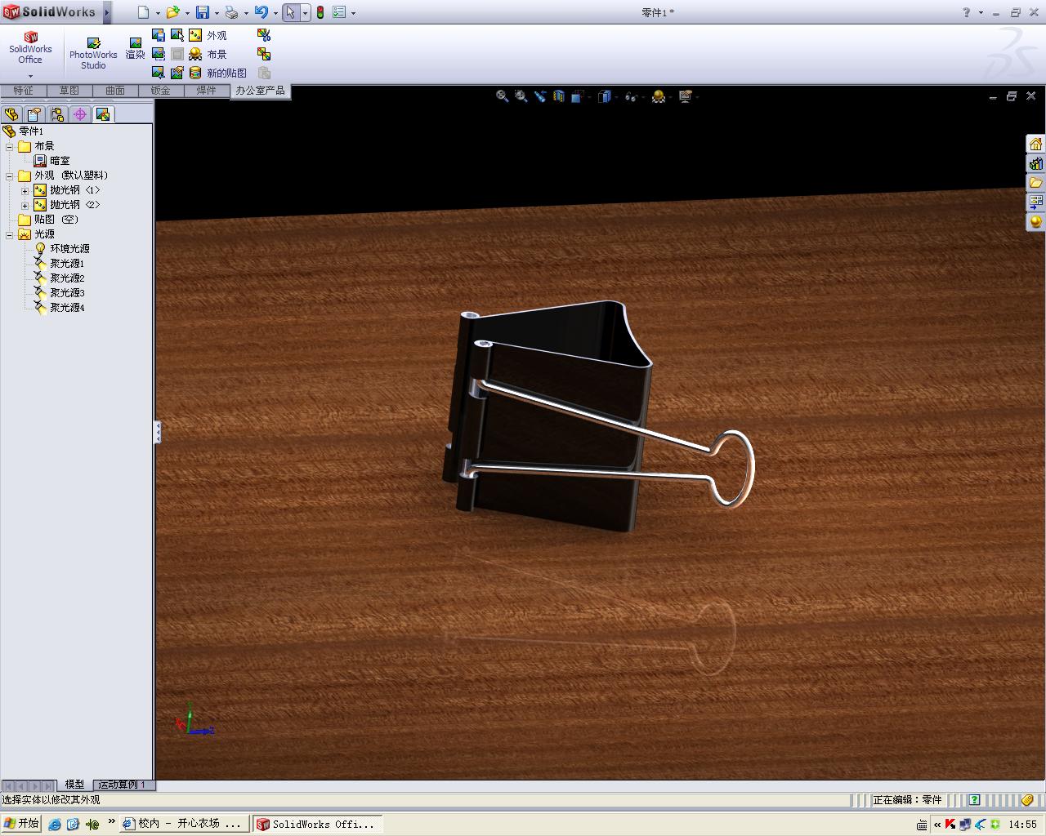Image resolution: width=1046 pixels, height=836 pixels.
Task: Open the dropdown arrow beside Save
Action: tap(217, 13)
